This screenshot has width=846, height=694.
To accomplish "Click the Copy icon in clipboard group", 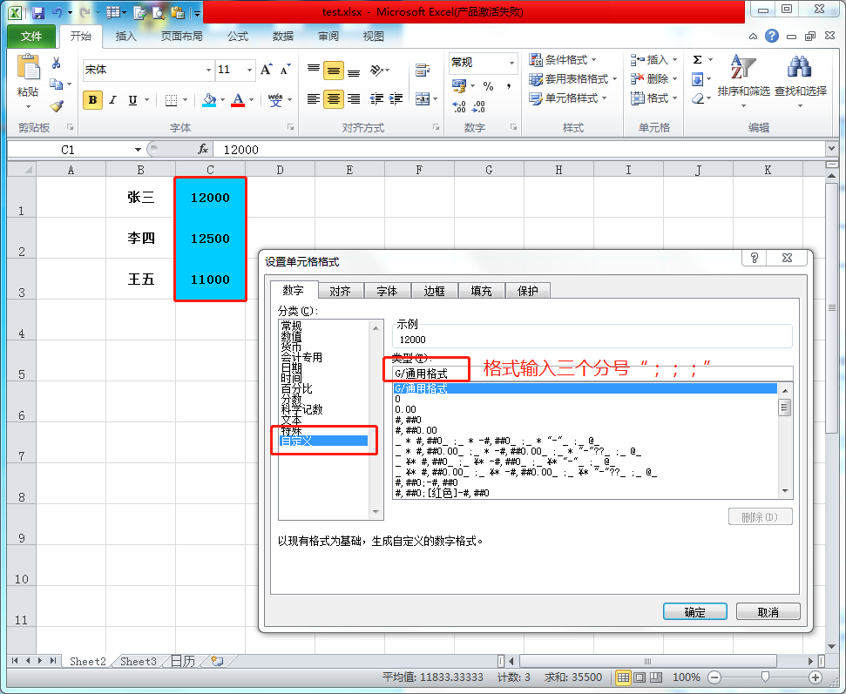I will [56, 84].
